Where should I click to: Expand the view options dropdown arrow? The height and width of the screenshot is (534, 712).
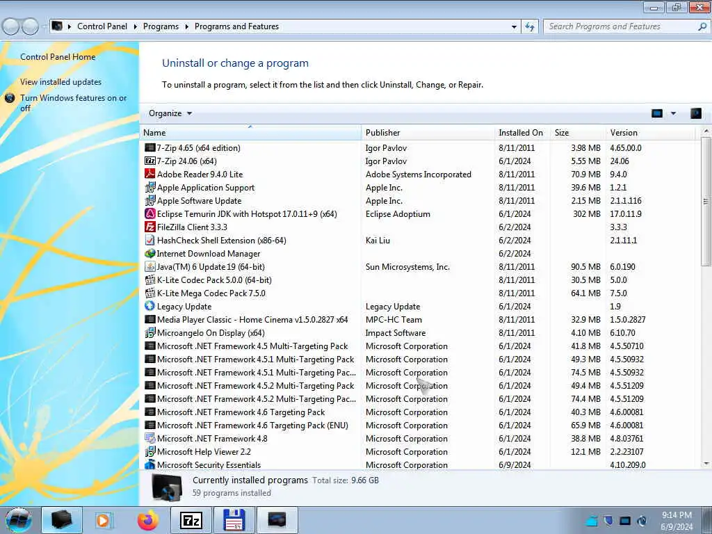(x=673, y=113)
